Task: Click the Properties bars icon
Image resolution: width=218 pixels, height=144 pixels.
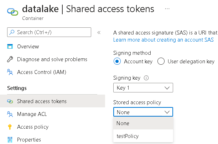Action: pos(10,140)
